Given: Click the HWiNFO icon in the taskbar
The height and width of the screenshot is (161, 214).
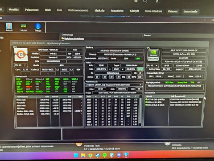Looking at the screenshot, I should pos(126,155).
